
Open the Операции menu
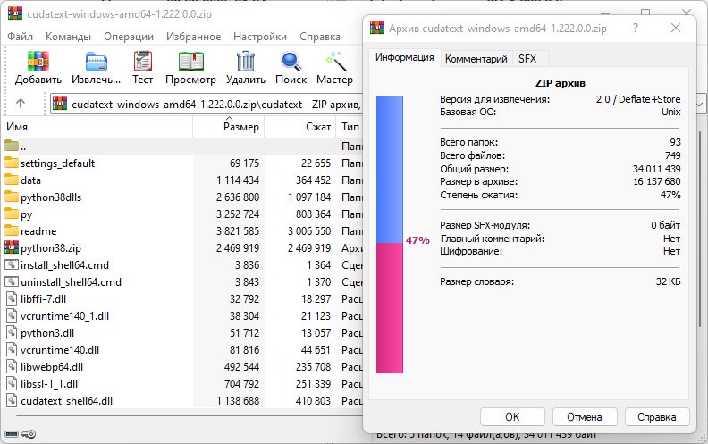pos(129,37)
